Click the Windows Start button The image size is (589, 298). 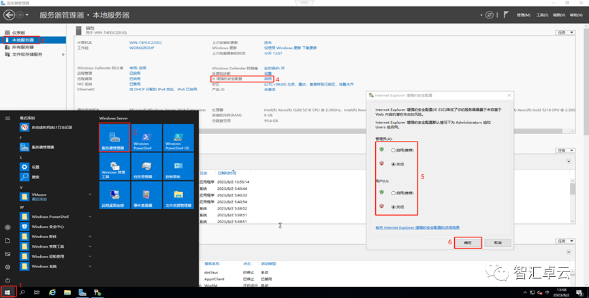(7, 292)
